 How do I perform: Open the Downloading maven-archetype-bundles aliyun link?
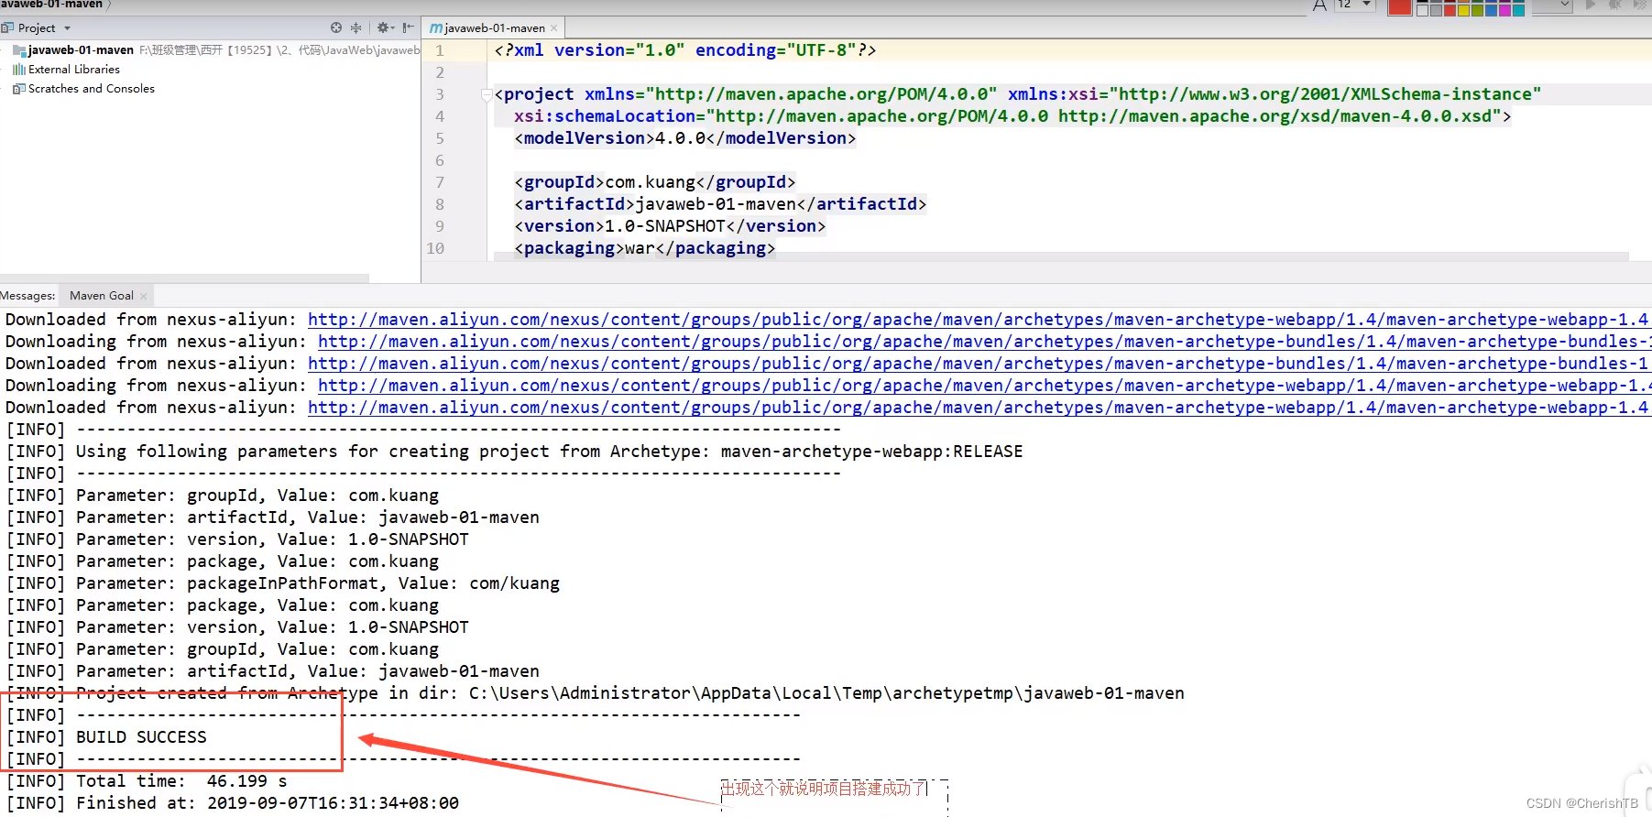985,342
